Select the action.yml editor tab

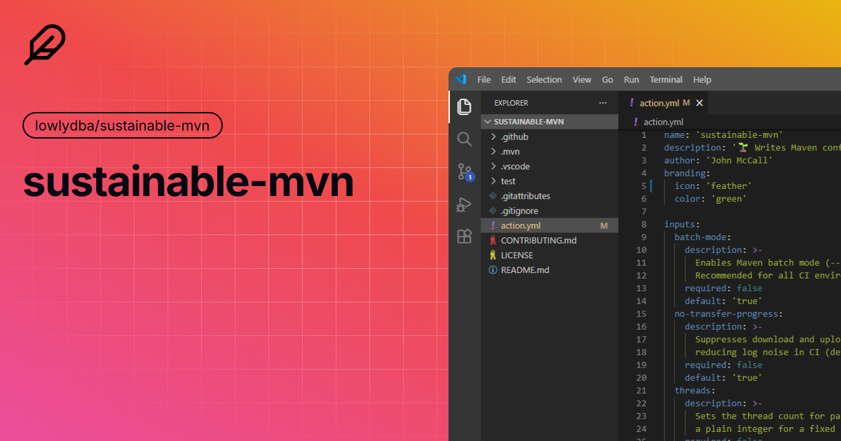(x=664, y=103)
